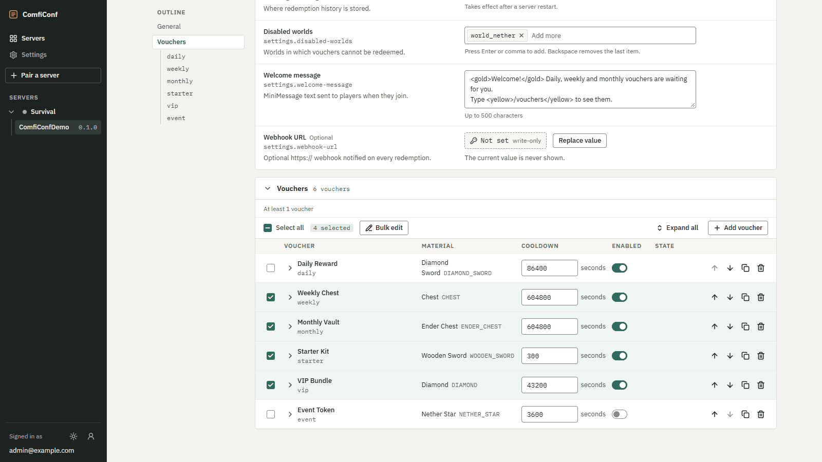Image resolution: width=822 pixels, height=462 pixels.
Task: Check the Daily Reward voucher checkbox
Action: coord(271,268)
